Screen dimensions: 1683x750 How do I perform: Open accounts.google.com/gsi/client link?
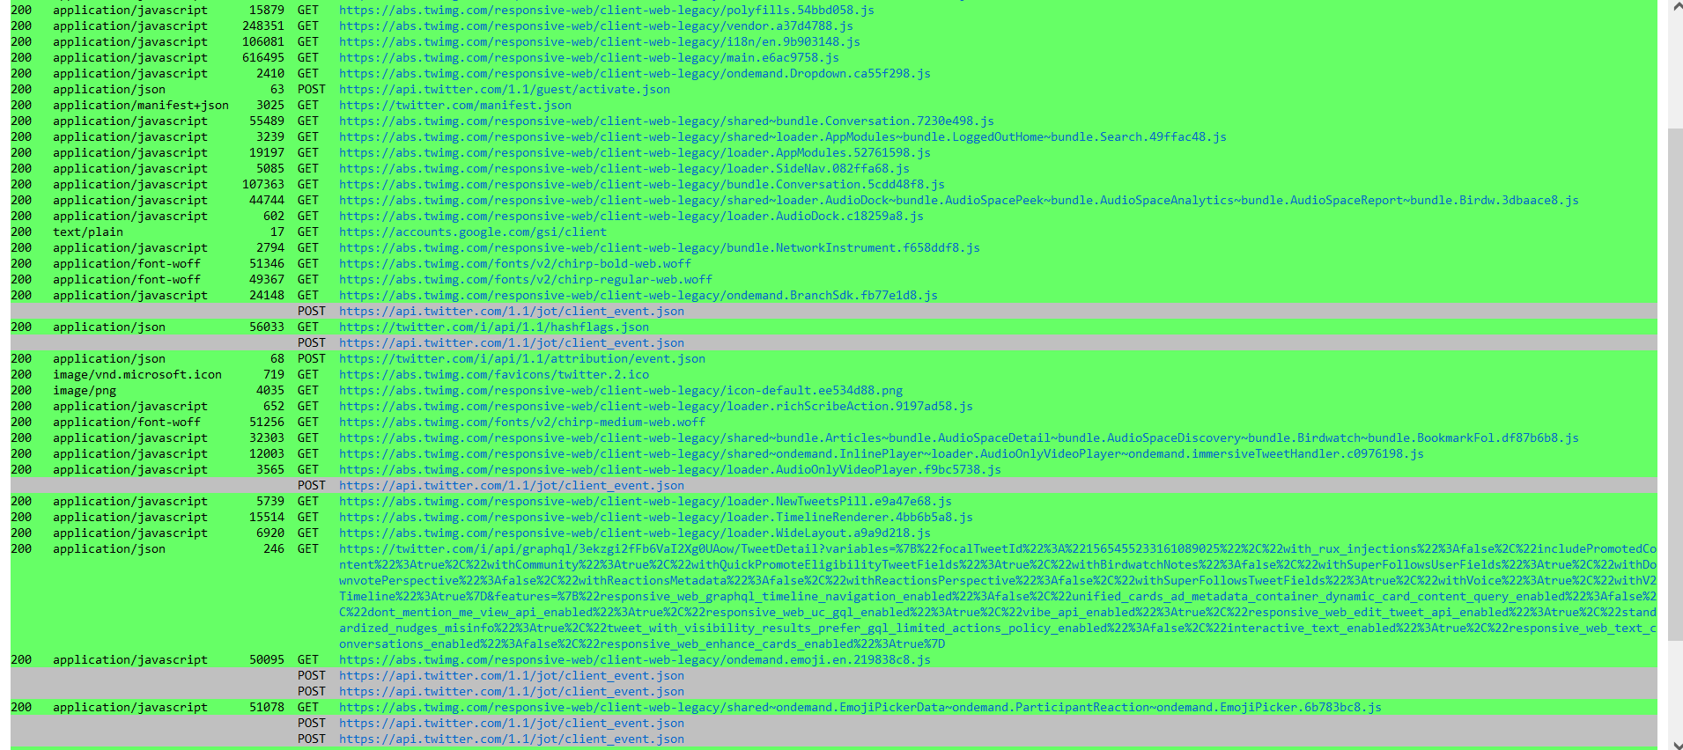pos(473,232)
